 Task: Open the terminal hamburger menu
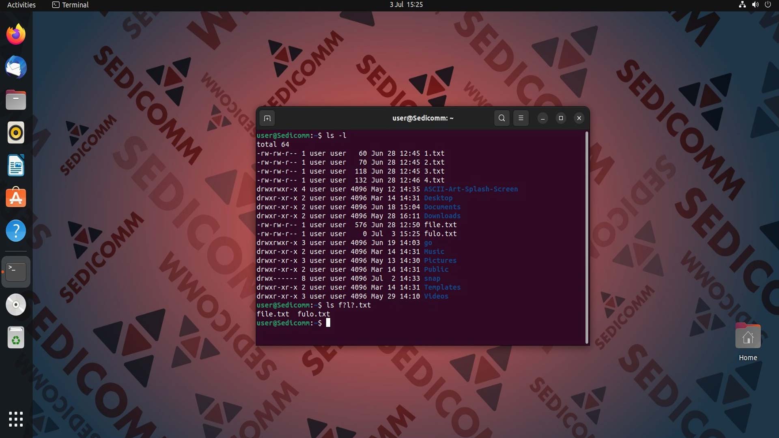point(521,118)
